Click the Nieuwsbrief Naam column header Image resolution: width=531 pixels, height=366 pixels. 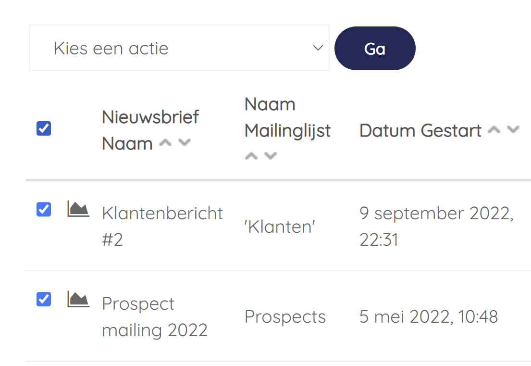[x=151, y=130]
